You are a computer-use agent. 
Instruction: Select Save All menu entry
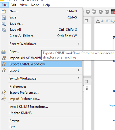click(x=41, y=30)
